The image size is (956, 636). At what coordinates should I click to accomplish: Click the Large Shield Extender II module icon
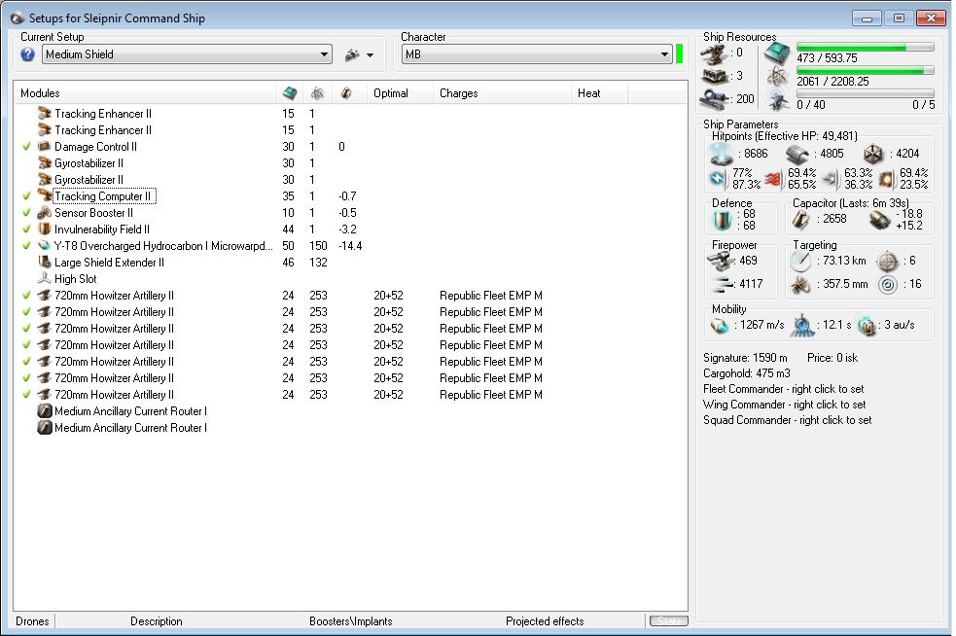[x=44, y=262]
